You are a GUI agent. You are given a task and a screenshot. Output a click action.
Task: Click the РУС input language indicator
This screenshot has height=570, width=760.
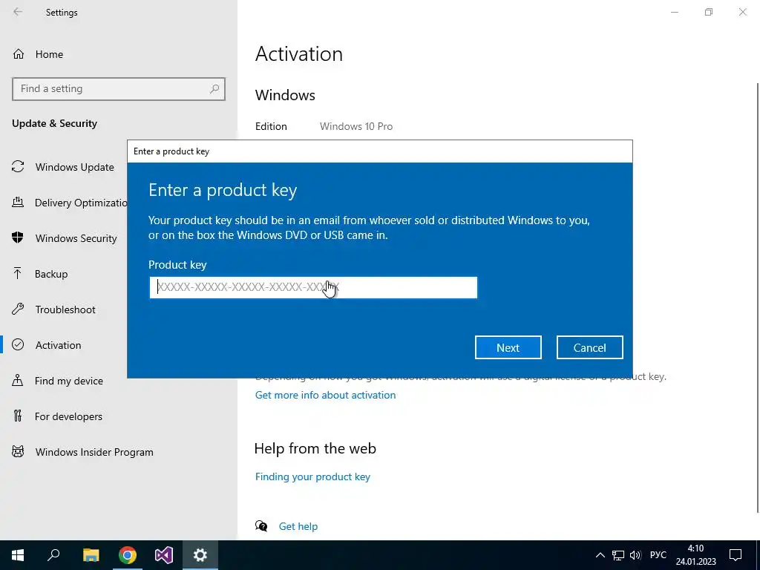658,555
